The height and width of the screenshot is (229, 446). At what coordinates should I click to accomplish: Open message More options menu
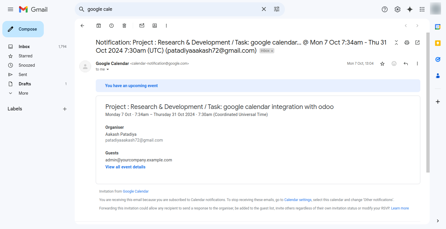coord(417,64)
